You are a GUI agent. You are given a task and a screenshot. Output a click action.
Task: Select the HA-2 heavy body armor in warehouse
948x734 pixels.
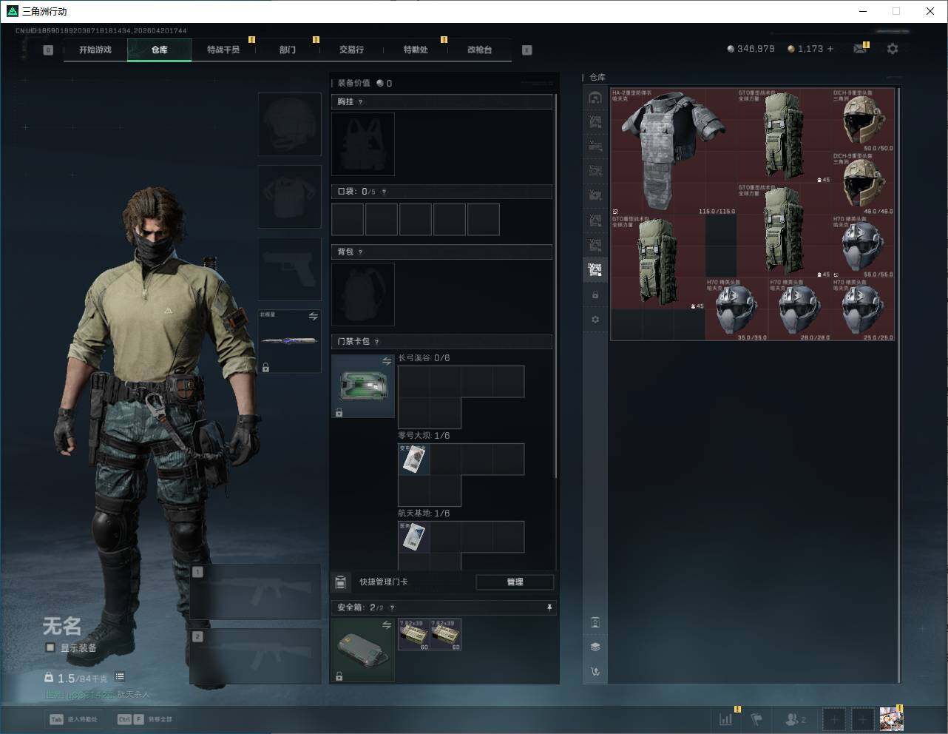(674, 152)
